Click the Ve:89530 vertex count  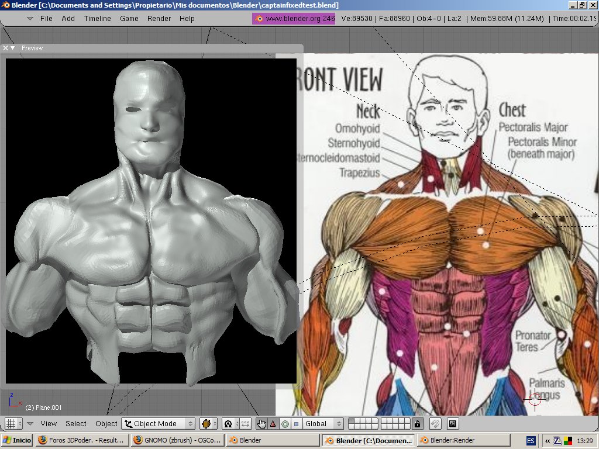click(x=357, y=18)
